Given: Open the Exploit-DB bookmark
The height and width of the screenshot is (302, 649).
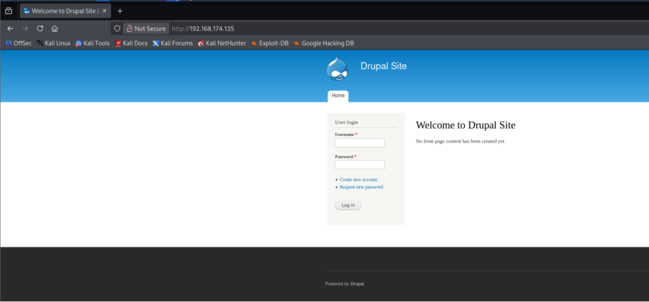Looking at the screenshot, I should click(x=270, y=43).
